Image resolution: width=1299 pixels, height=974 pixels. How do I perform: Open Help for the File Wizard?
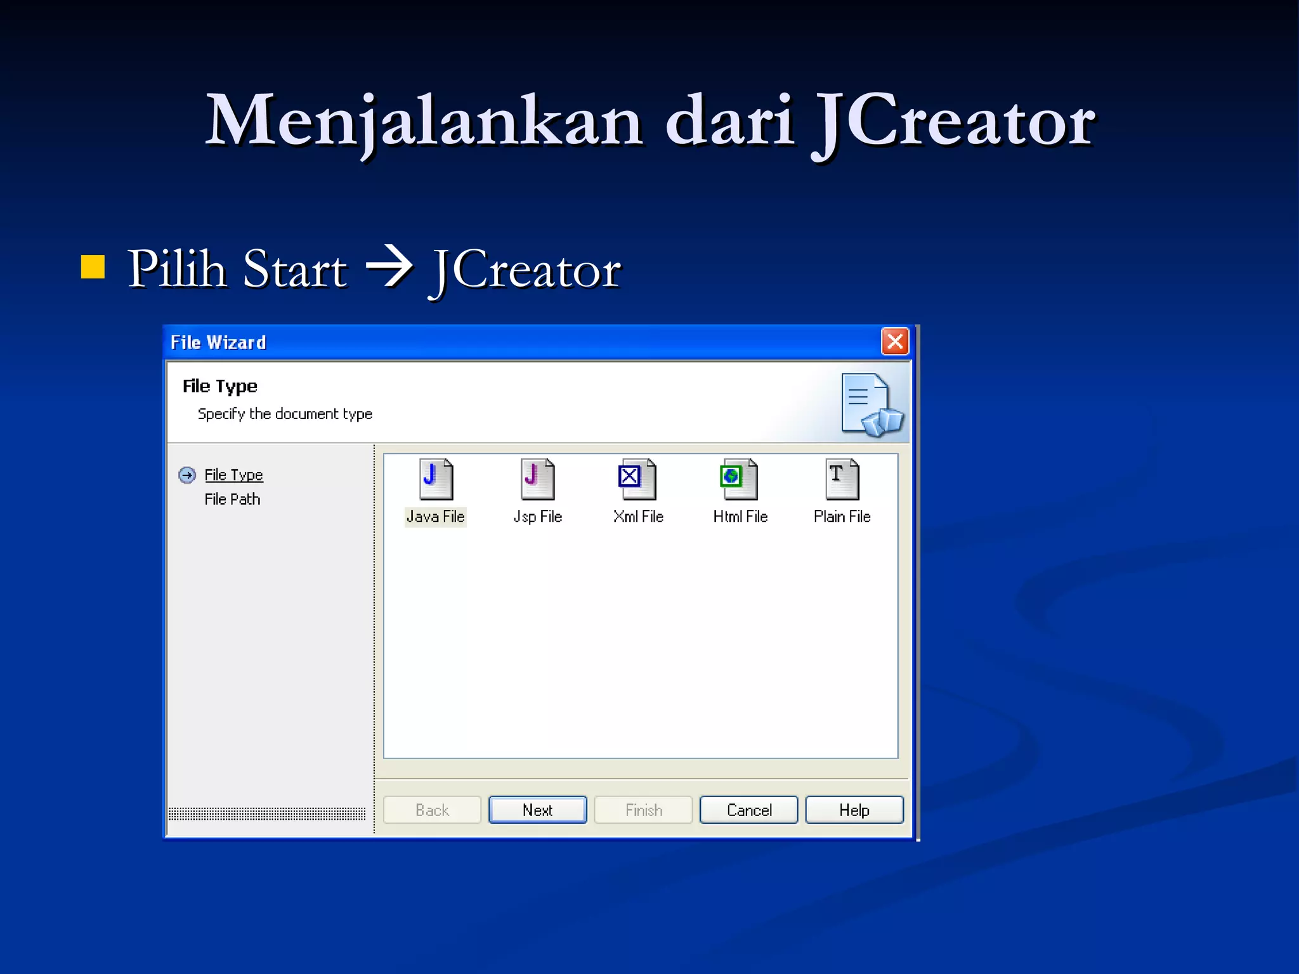coord(854,810)
